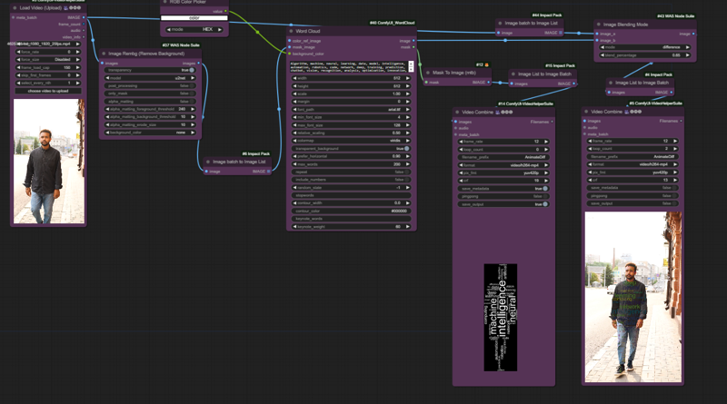Click the value output socket of RGB Color Picker
The image size is (727, 404).
click(225, 11)
